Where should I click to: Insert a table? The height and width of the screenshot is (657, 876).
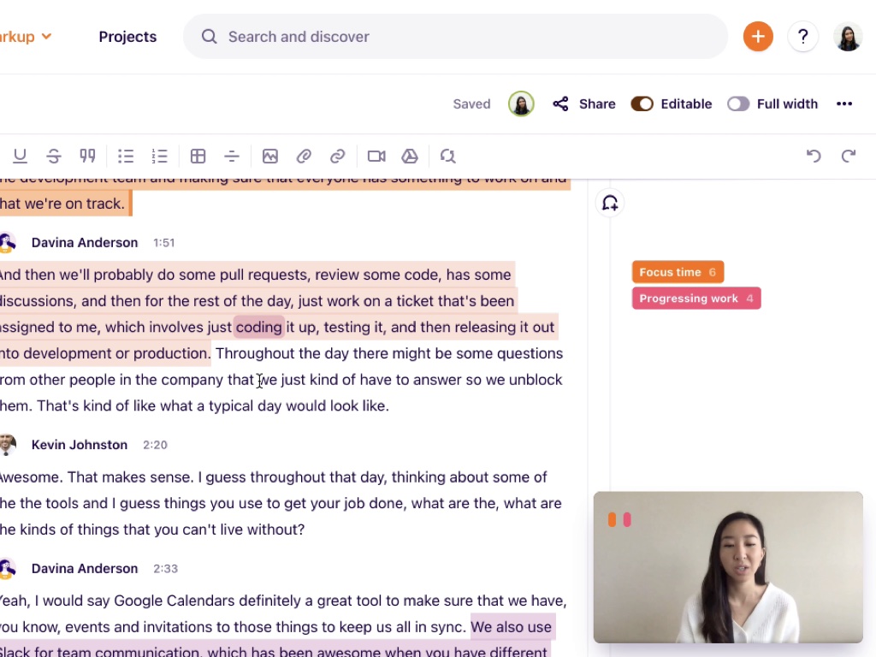198,156
